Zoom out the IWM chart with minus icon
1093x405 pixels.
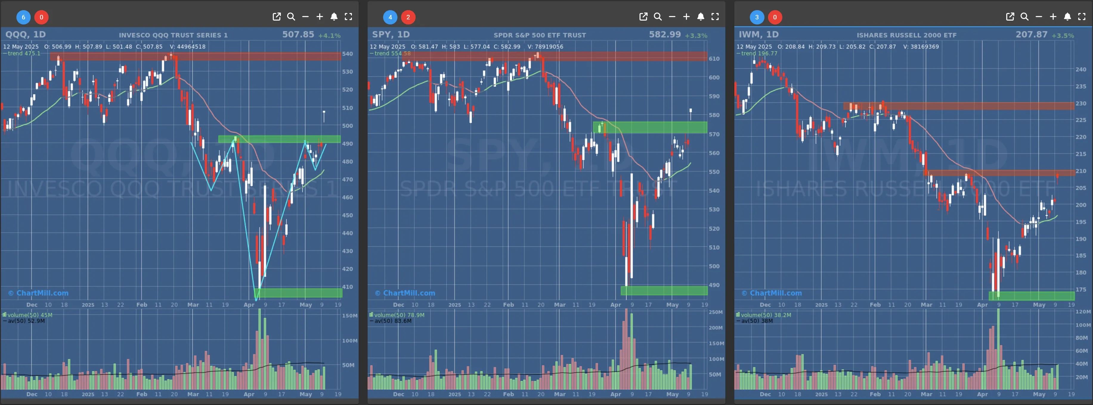1039,17
